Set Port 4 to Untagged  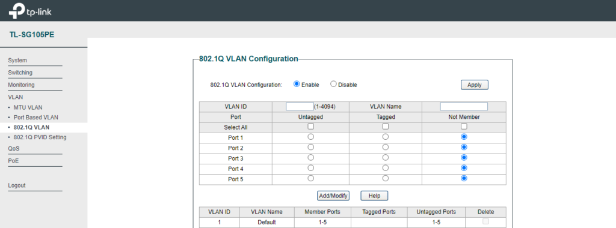[x=311, y=167]
